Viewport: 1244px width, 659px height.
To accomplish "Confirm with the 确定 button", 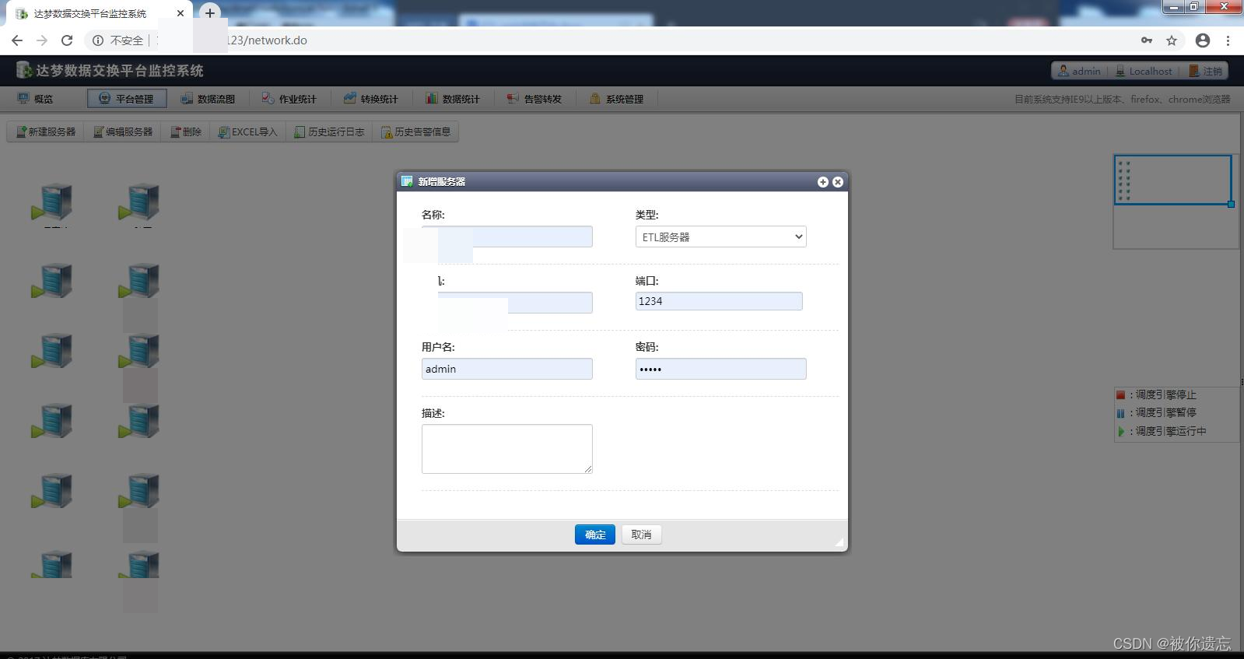I will pyautogui.click(x=595, y=535).
